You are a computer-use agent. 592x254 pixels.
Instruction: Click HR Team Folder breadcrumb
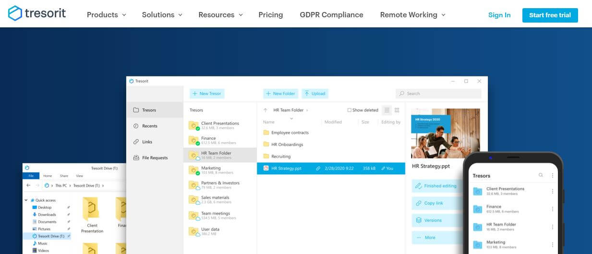tap(289, 110)
